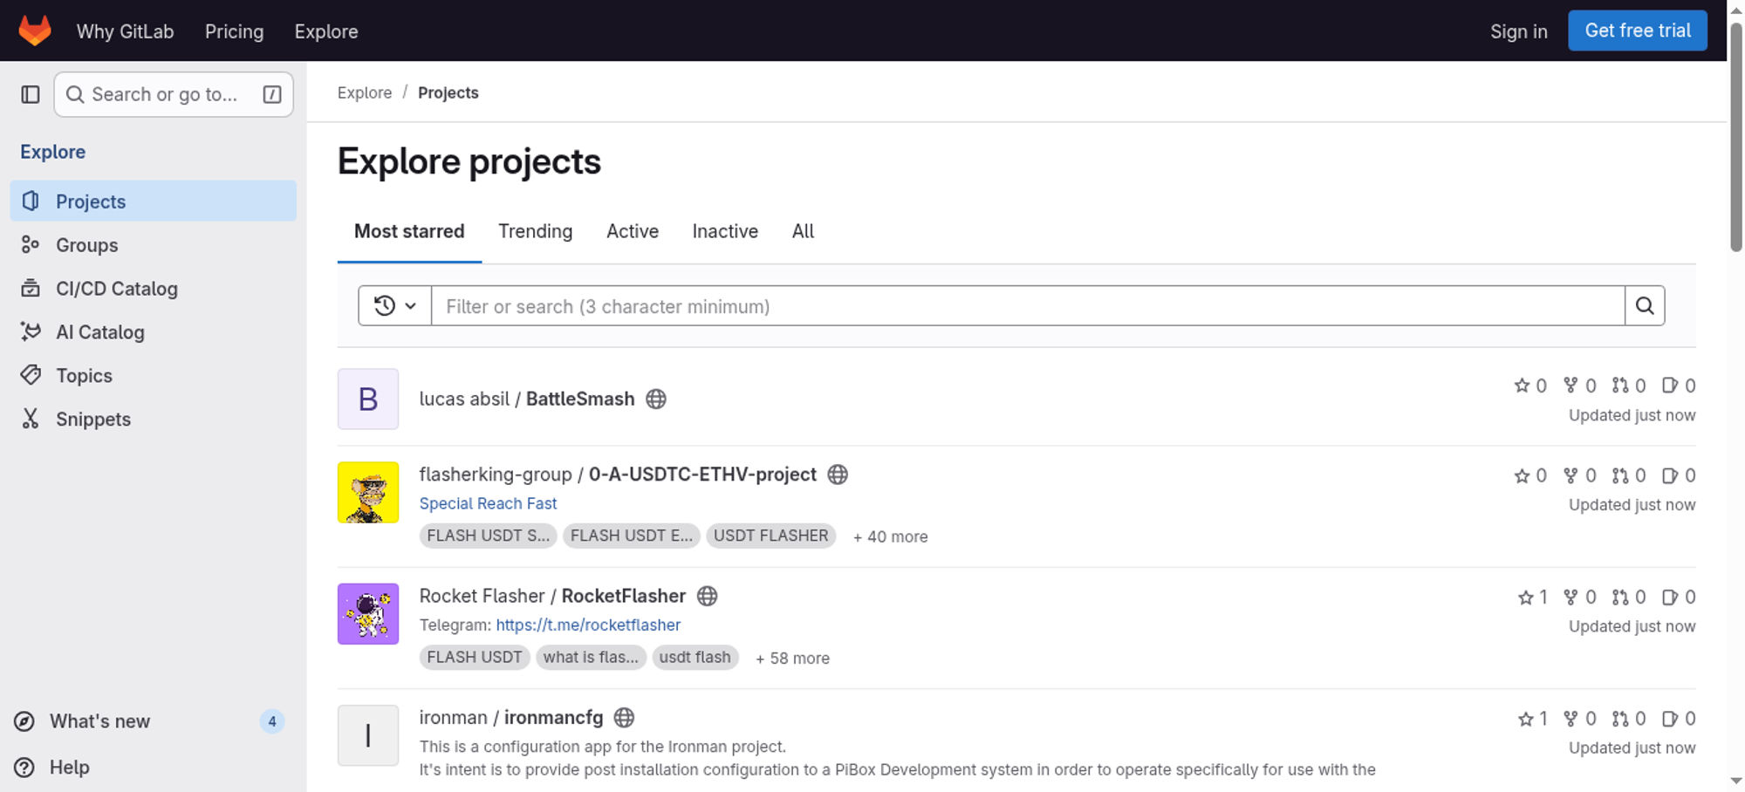The width and height of the screenshot is (1745, 792).
Task: Click the Get free trial button
Action: click(x=1637, y=31)
